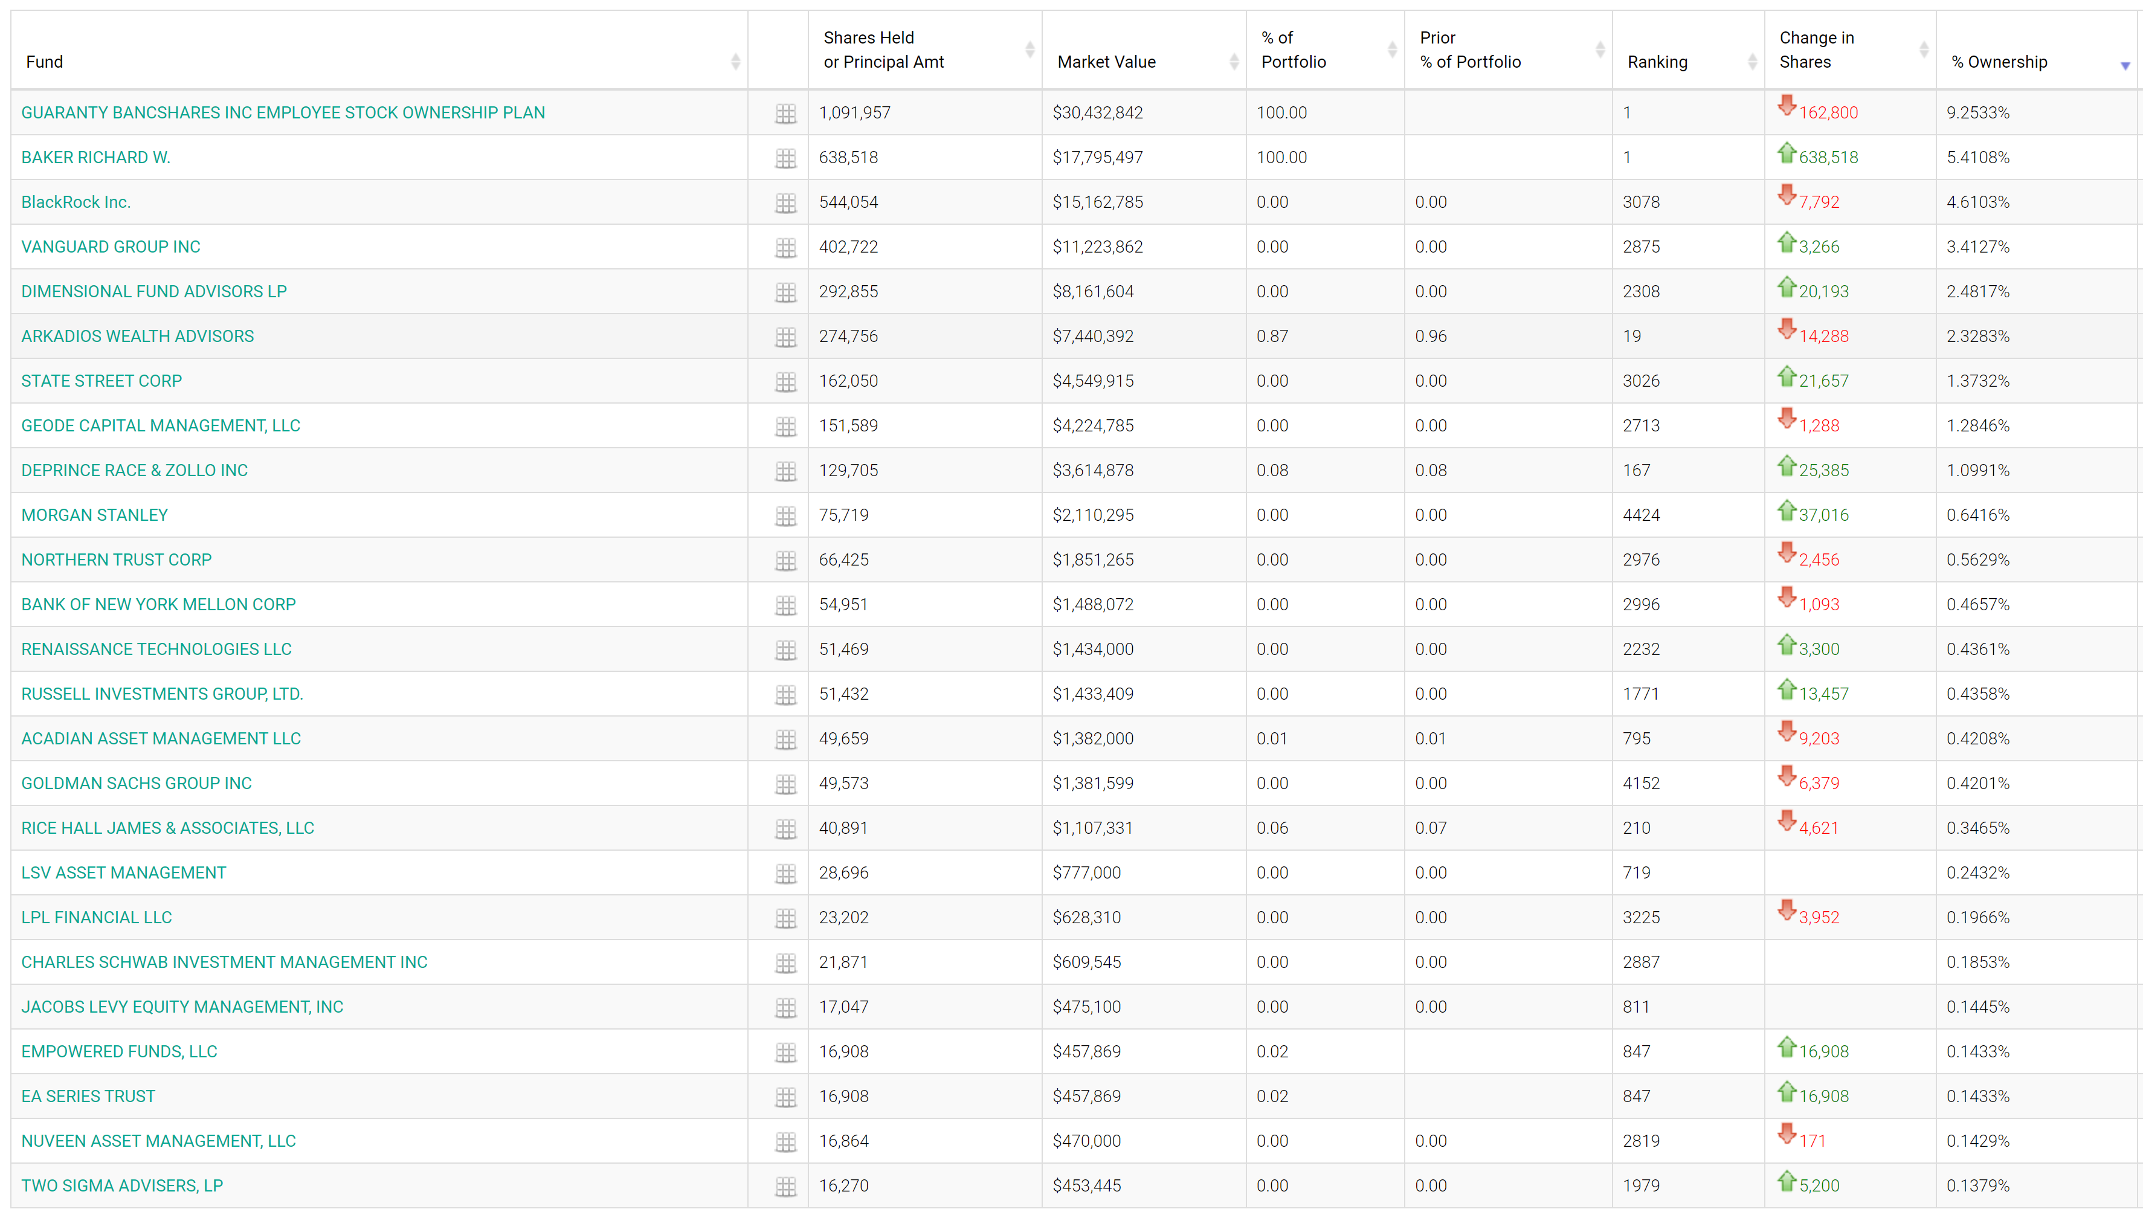The height and width of the screenshot is (1209, 2143).
Task: Sort by the Market Value column
Action: coord(1233,62)
